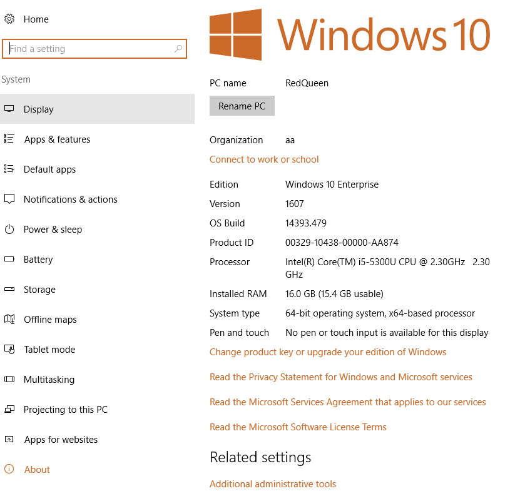
Task: Click the Windows 10 title text
Action: (x=384, y=35)
